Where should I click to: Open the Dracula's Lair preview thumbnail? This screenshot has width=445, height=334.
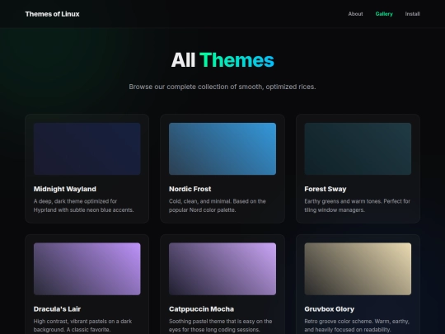coord(87,269)
